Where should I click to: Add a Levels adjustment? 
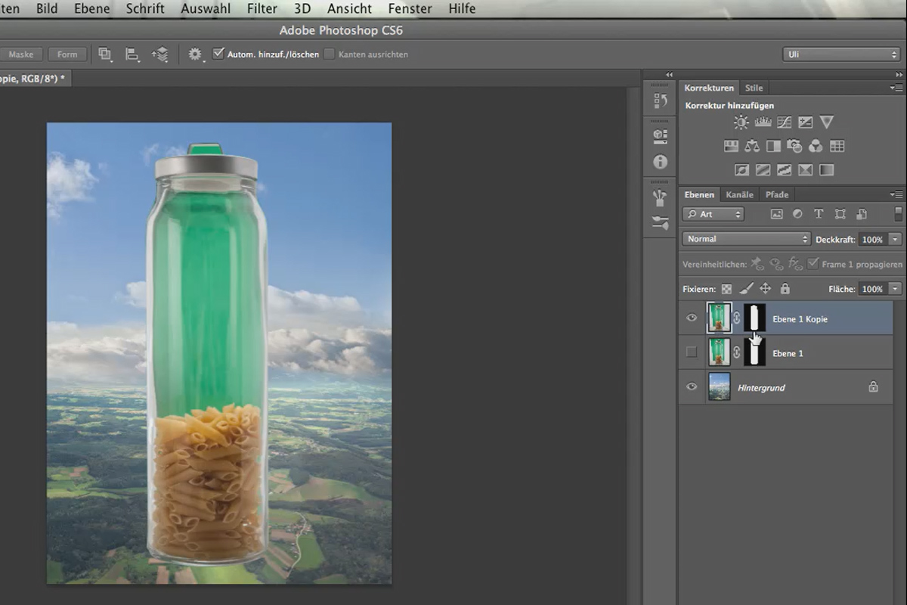762,122
